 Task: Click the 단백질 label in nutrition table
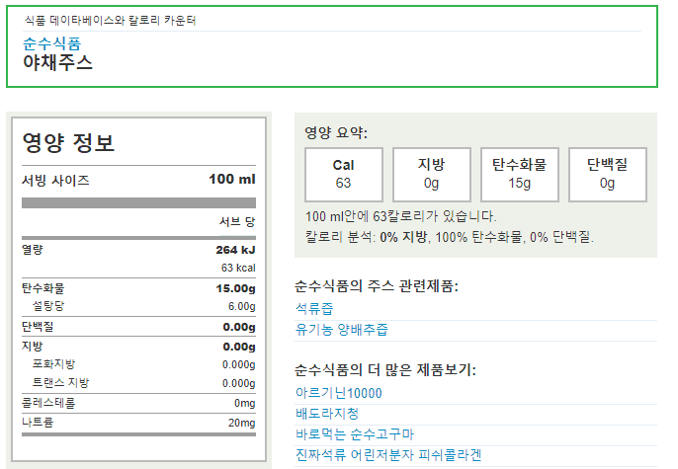(x=38, y=327)
